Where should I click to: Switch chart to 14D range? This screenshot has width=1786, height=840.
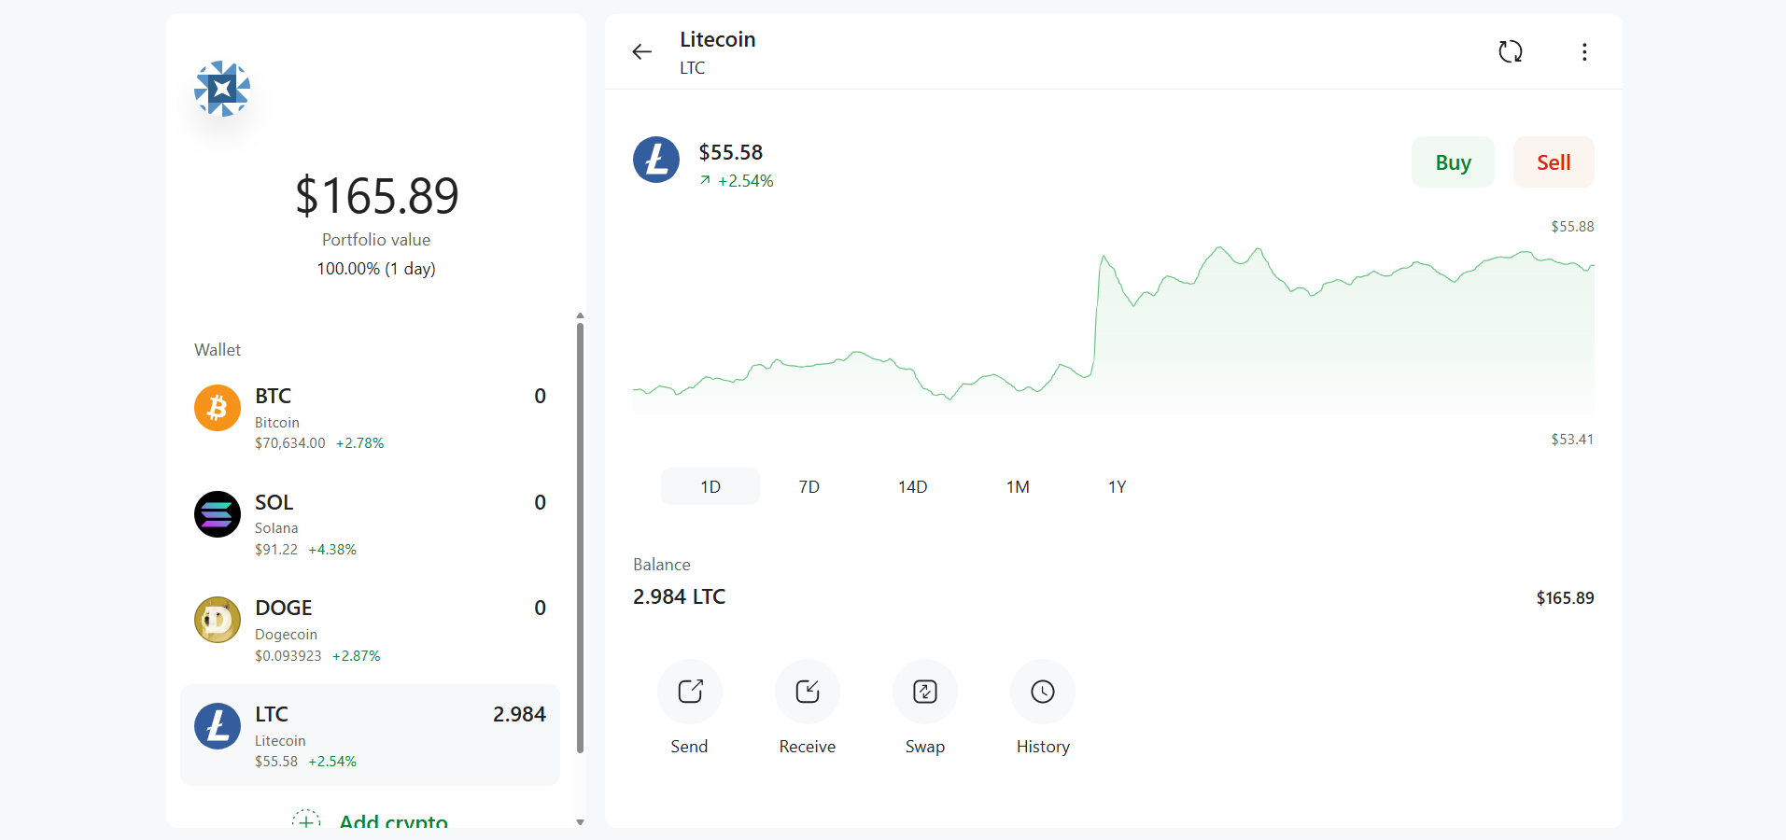[x=912, y=486]
